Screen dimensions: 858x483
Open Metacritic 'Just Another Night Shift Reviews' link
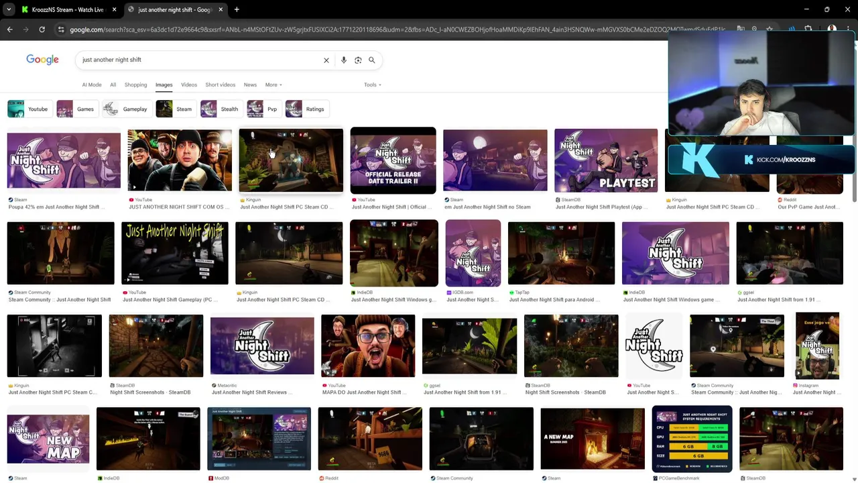251,392
